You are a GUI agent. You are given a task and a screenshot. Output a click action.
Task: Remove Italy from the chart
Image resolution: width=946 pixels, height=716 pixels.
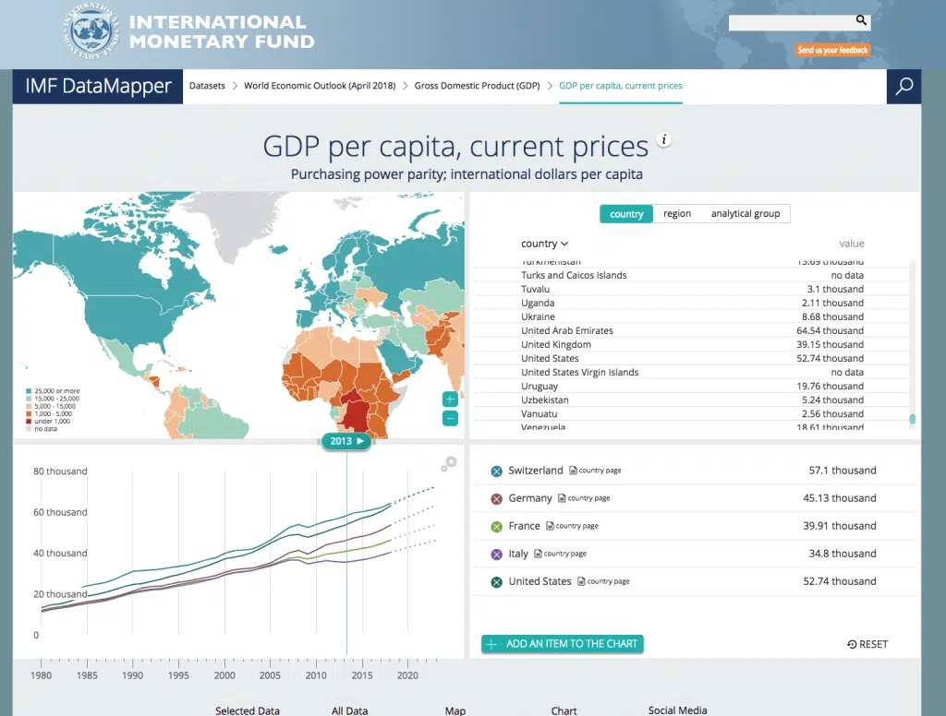coord(496,555)
